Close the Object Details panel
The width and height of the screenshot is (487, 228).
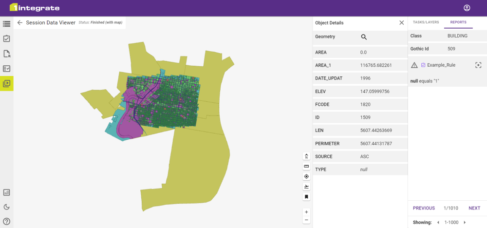coord(401,23)
